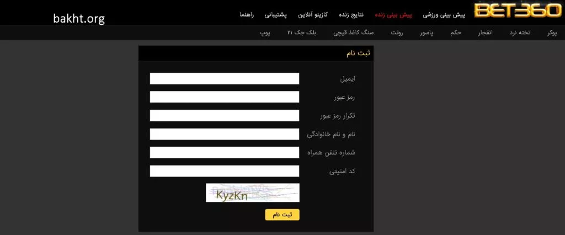Open the راهنما help link

point(247,13)
